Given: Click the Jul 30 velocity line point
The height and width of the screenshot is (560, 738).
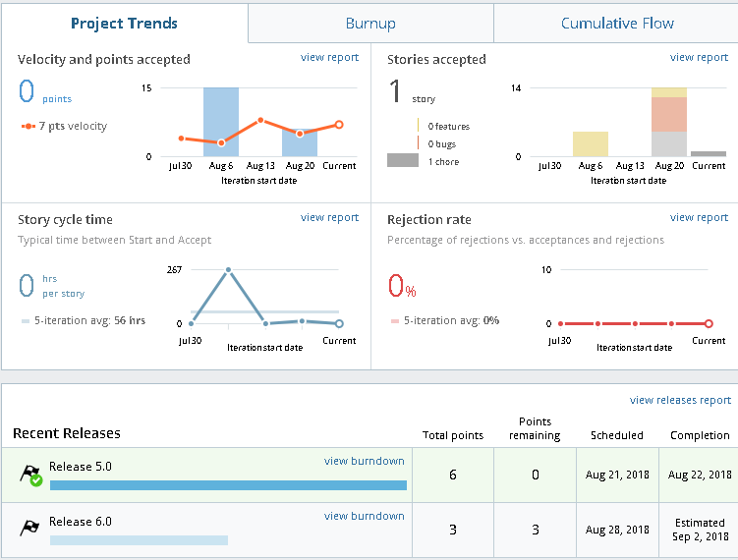Looking at the screenshot, I should (181, 139).
